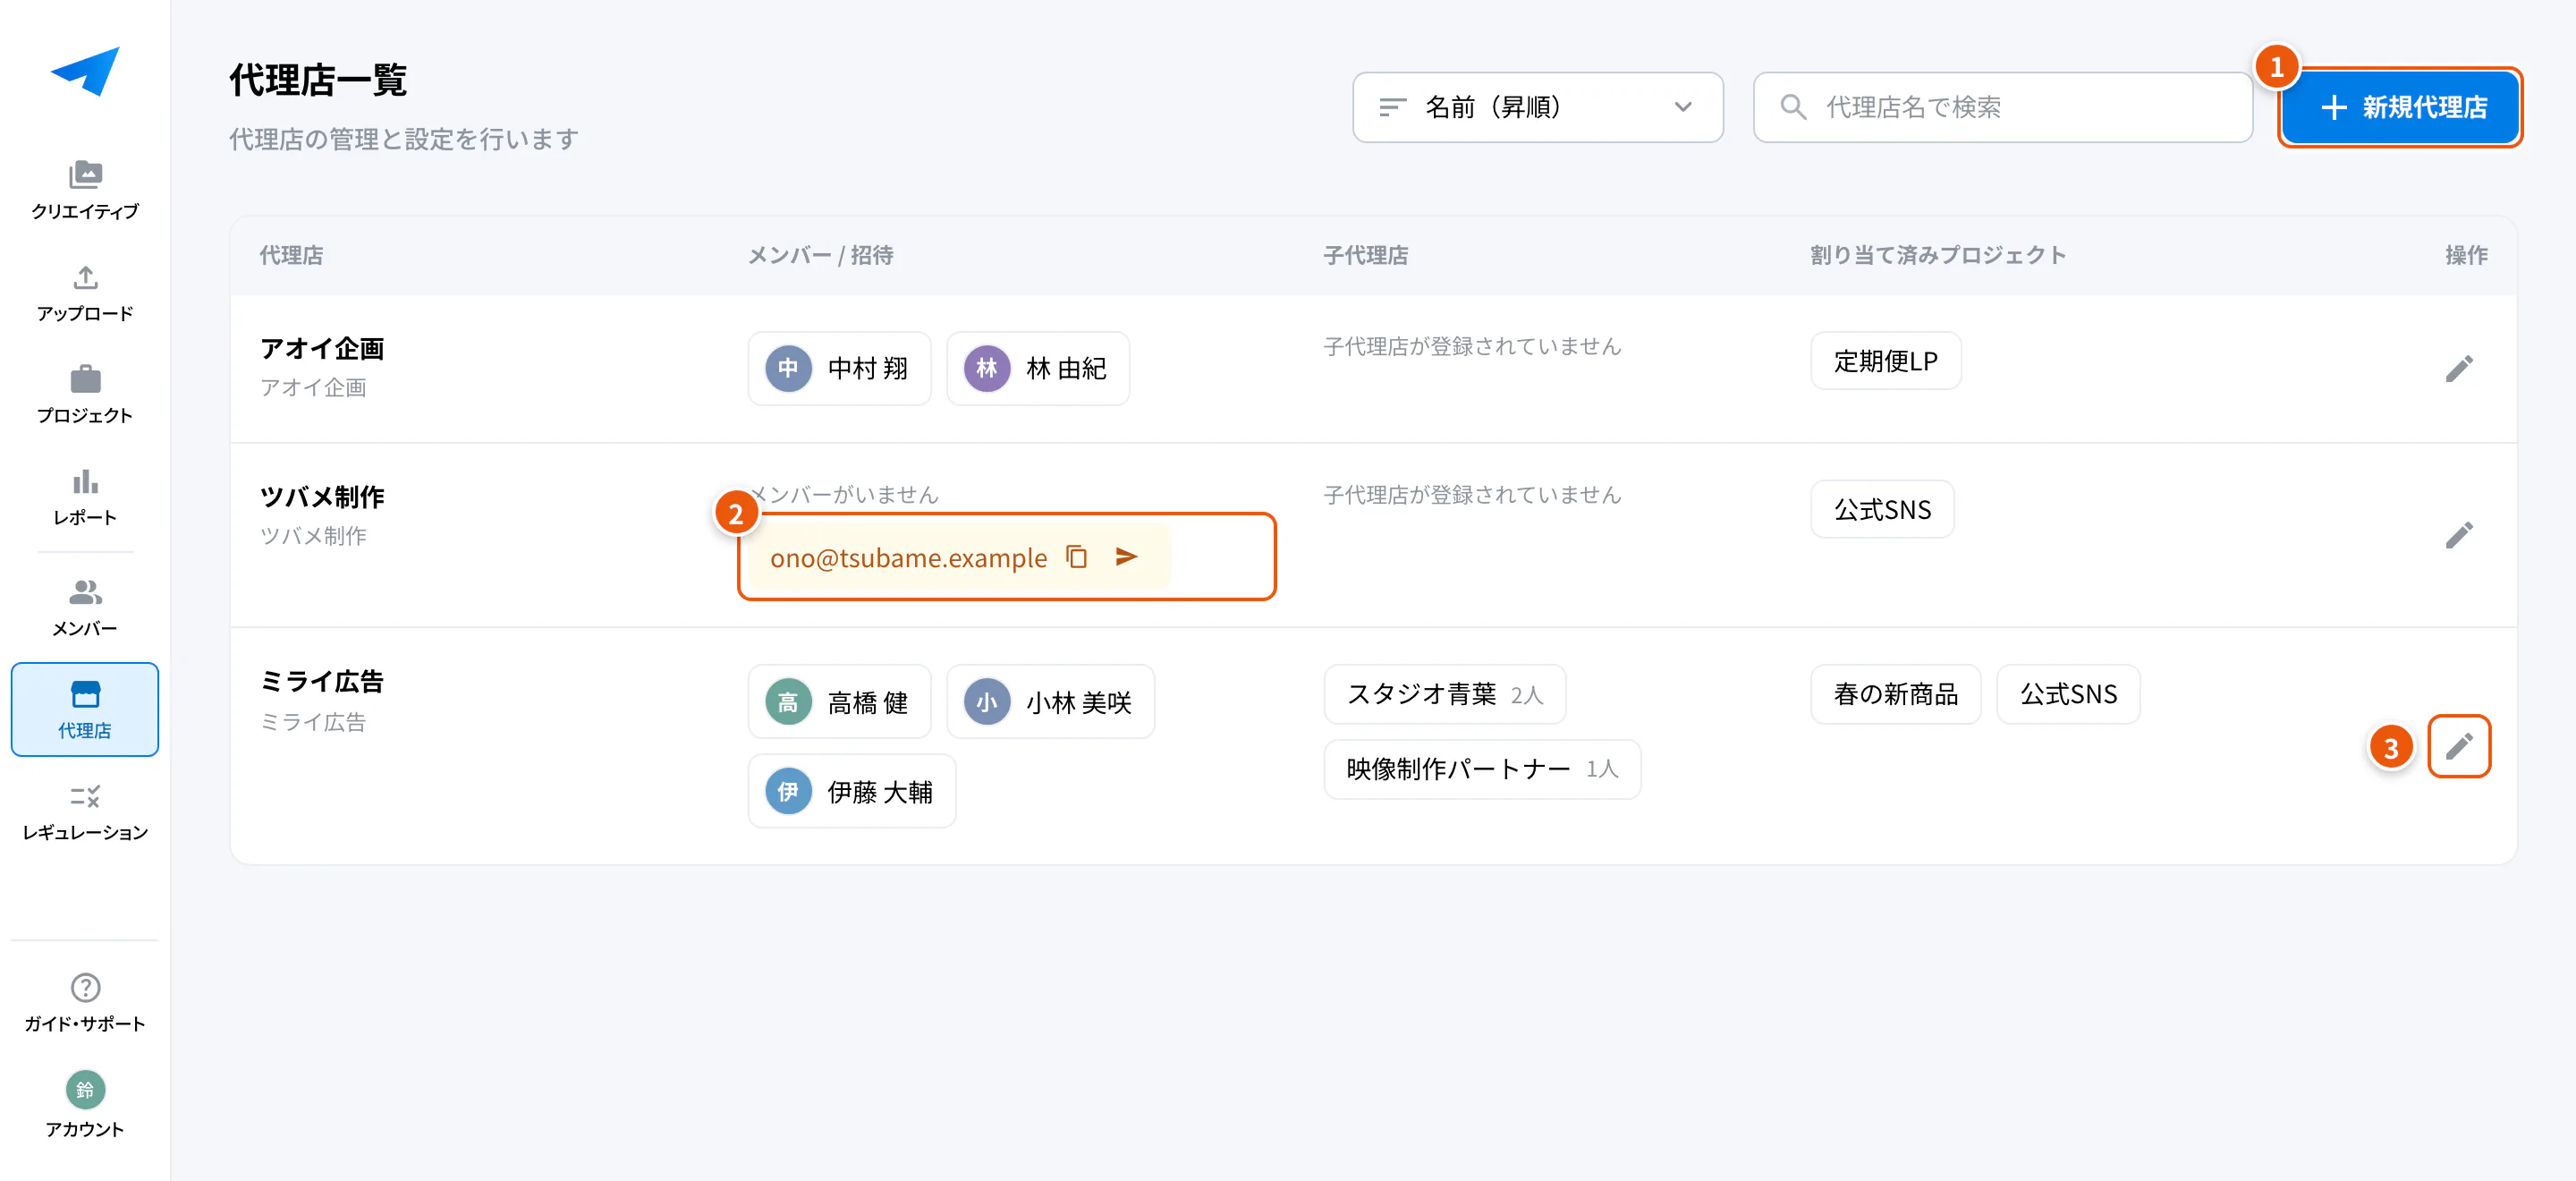Open the 映像制作パートナー sub-agency chip
The image size is (2576, 1181).
pyautogui.click(x=1482, y=769)
